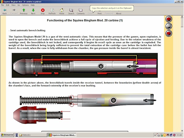Screen dimensions: 184x138
Task: Open the Go menu
Action: [19, 5]
